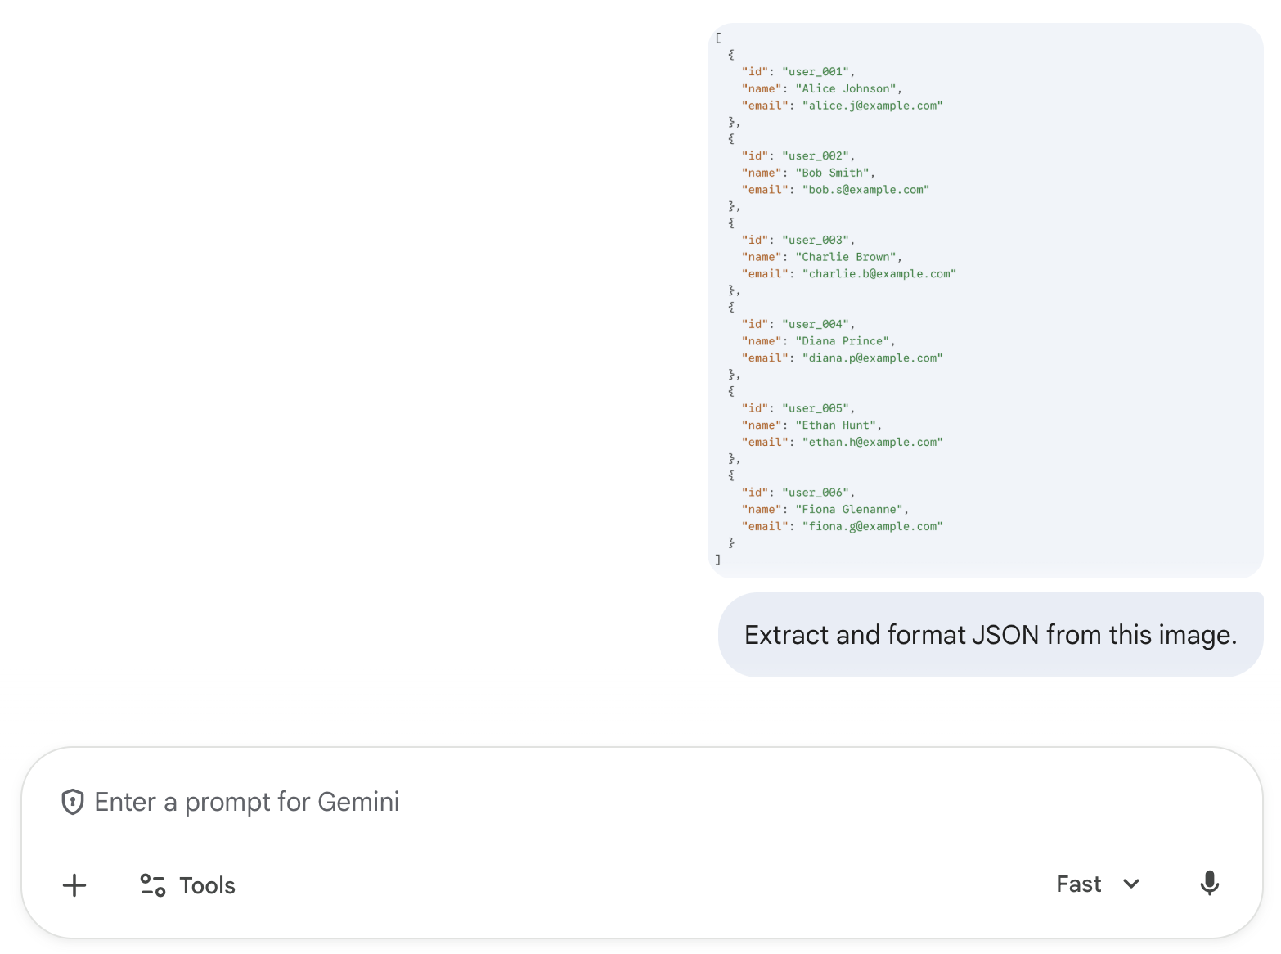1281x954 pixels.
Task: Expand the chevron next to Fast
Action: click(1131, 884)
